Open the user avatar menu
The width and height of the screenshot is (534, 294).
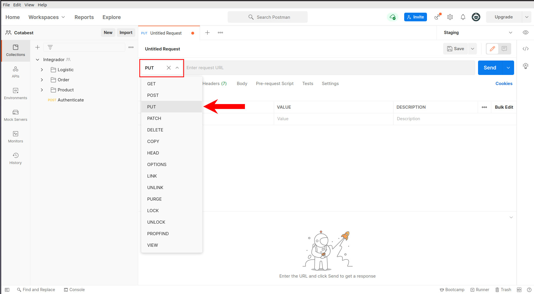click(476, 17)
